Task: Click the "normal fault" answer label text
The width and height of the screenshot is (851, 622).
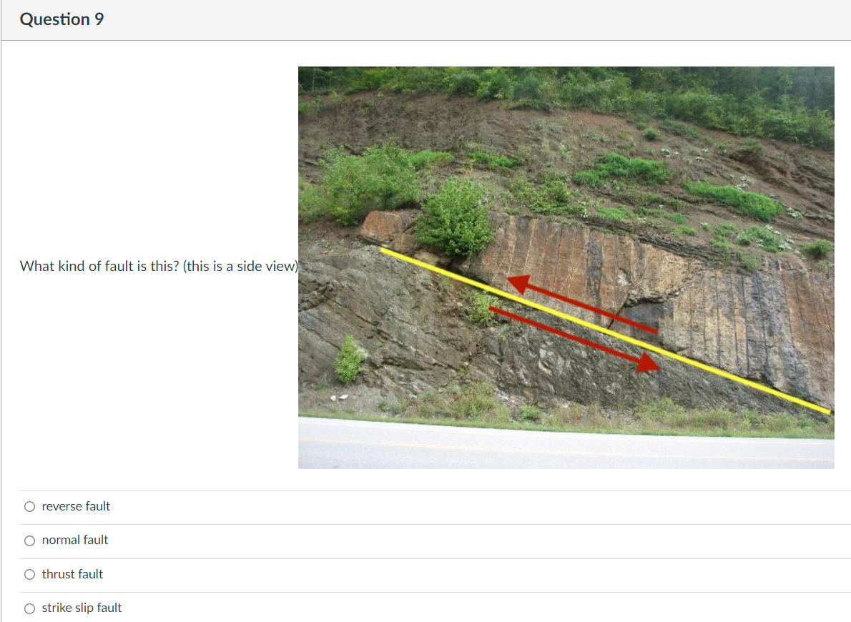Action: (x=75, y=540)
